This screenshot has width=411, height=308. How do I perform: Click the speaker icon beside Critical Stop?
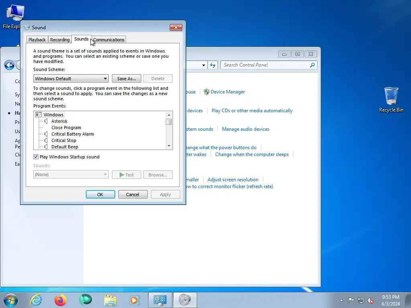pos(46,140)
